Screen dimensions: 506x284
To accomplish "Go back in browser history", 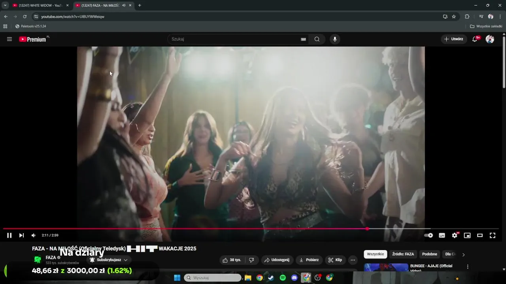I will pyautogui.click(x=6, y=17).
